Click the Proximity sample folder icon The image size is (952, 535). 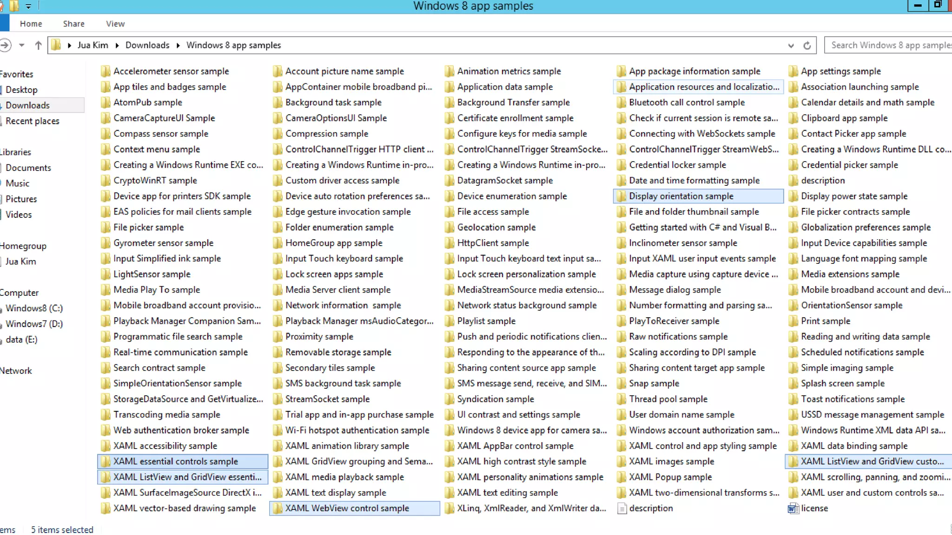pos(278,337)
